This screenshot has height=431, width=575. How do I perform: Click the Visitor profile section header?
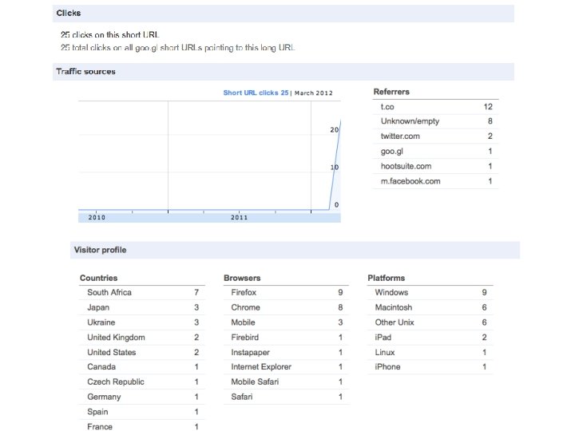pos(100,250)
